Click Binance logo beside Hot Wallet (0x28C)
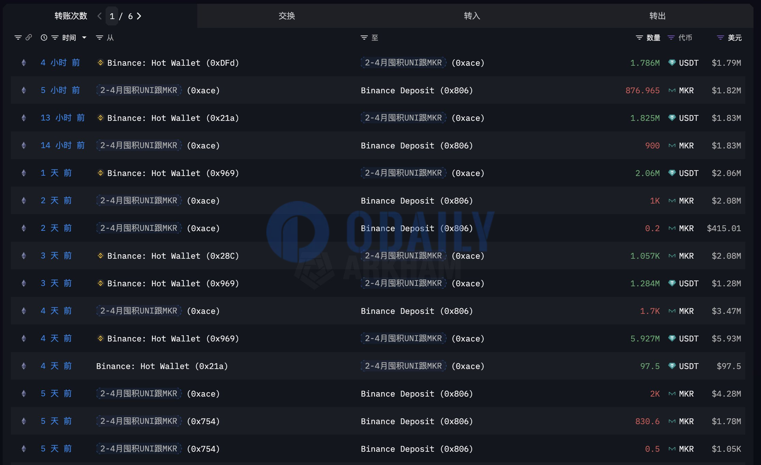761x465 pixels. (x=100, y=255)
